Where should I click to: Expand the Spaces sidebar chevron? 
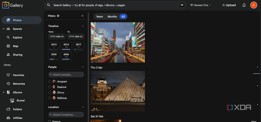click(x=3, y=29)
